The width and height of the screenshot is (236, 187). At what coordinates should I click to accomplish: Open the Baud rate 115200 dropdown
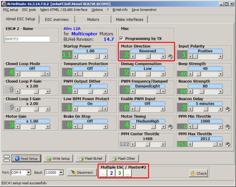pyautogui.click(x=61, y=172)
